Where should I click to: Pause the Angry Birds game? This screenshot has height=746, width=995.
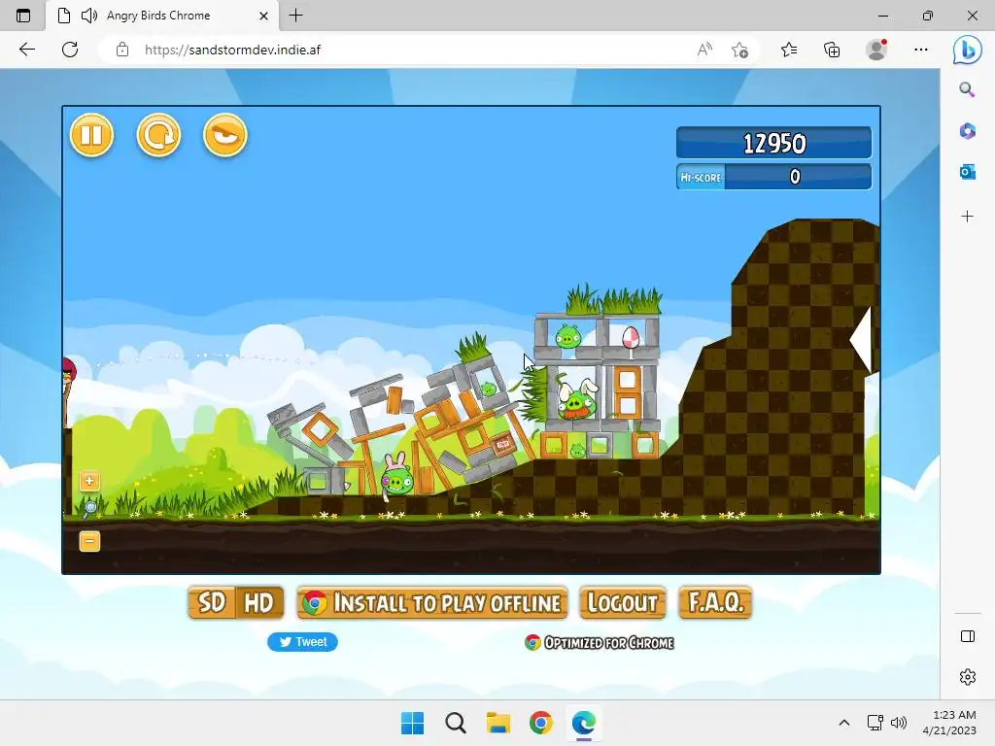[x=91, y=134]
